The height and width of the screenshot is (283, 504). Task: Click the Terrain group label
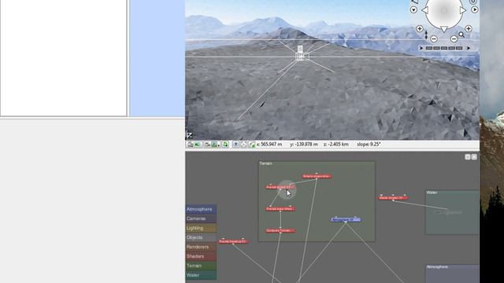[x=266, y=164]
